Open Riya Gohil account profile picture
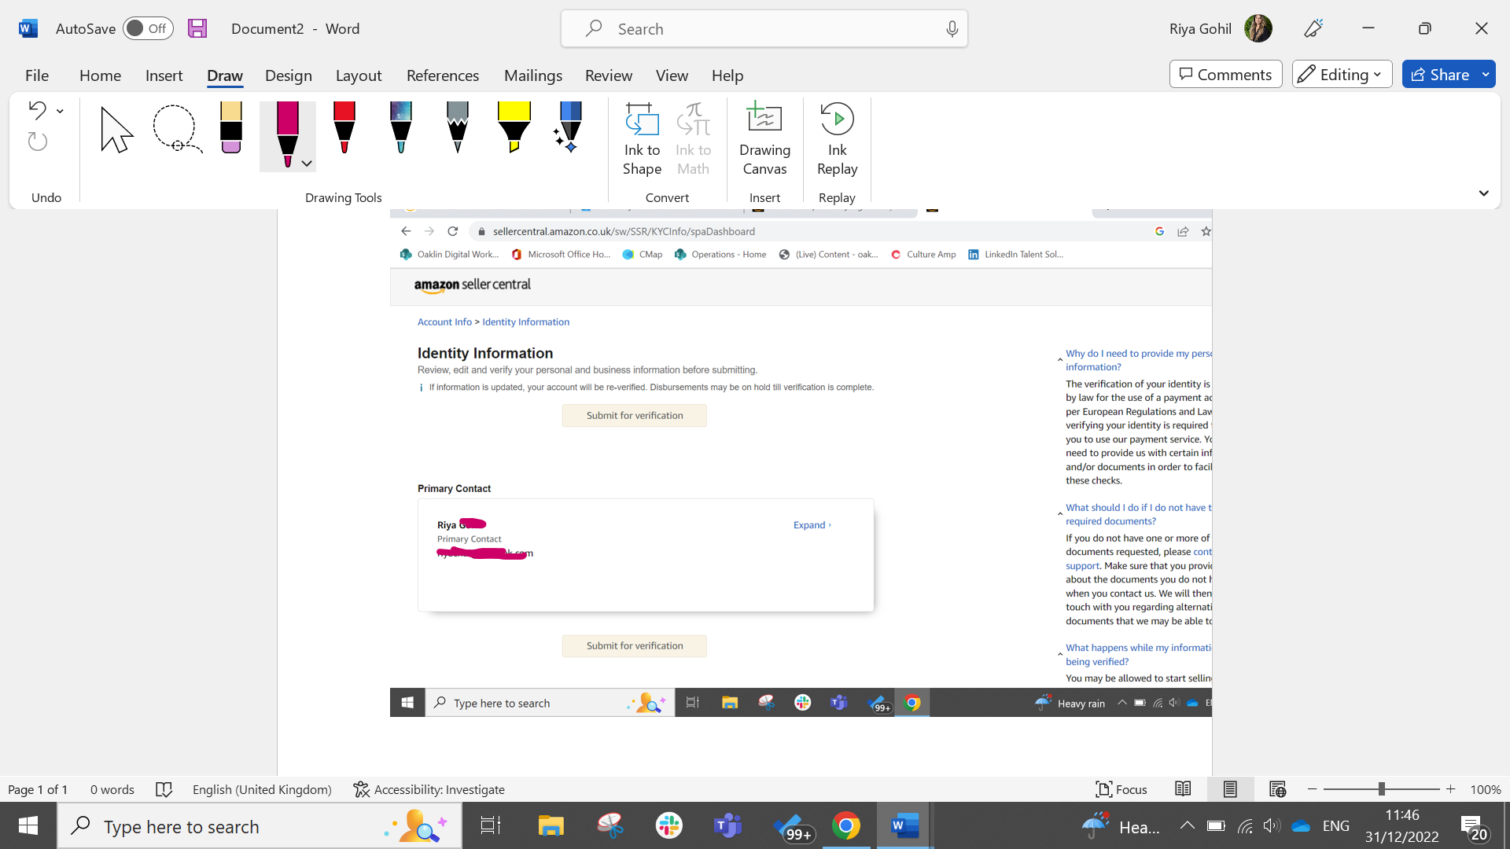Viewport: 1510px width, 849px height. 1258,28
